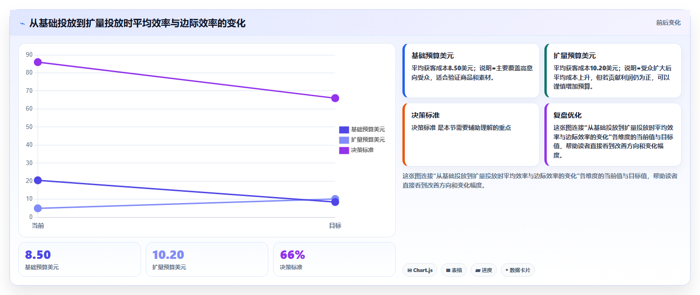Toggle the 基础预算美元 legend color box
Screen dimensions: 700x295
[344, 129]
